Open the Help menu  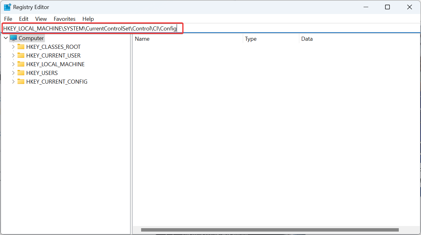click(88, 19)
